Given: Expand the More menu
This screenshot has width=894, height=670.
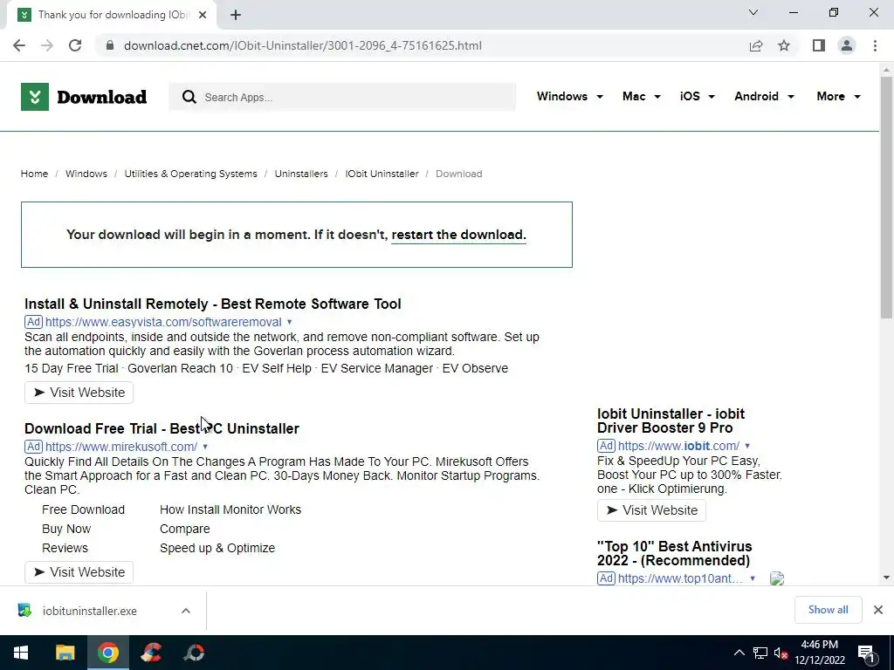Looking at the screenshot, I should coord(838,96).
